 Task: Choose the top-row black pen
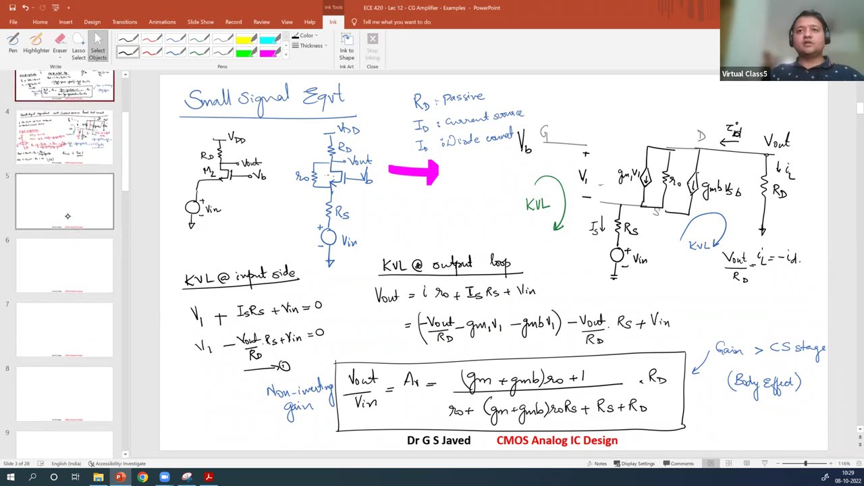click(128, 39)
